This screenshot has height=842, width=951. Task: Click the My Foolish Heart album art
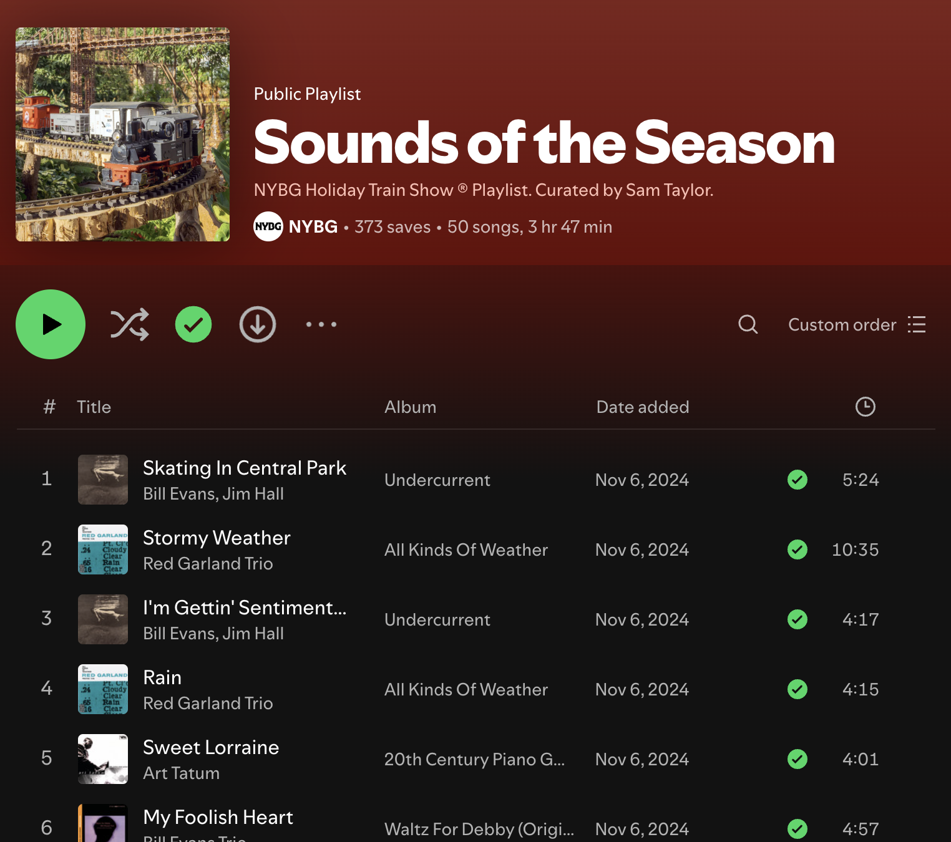click(x=103, y=823)
